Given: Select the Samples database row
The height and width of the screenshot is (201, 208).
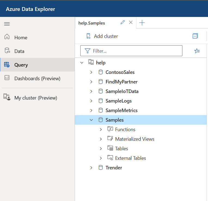Looking at the screenshot, I should pyautogui.click(x=141, y=120).
